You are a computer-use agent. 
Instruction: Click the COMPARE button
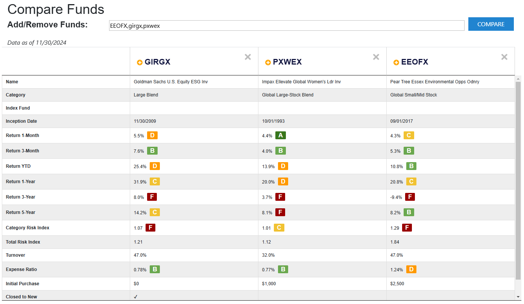click(491, 24)
